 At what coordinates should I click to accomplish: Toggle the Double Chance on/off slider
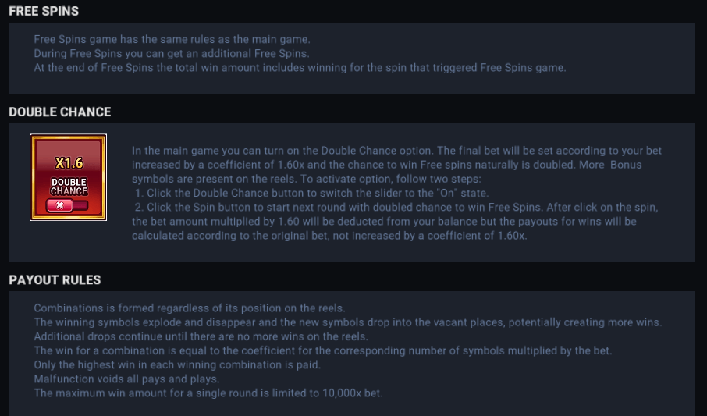coord(68,206)
